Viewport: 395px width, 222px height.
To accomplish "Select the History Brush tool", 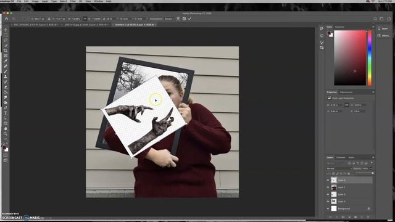I will (6, 82).
